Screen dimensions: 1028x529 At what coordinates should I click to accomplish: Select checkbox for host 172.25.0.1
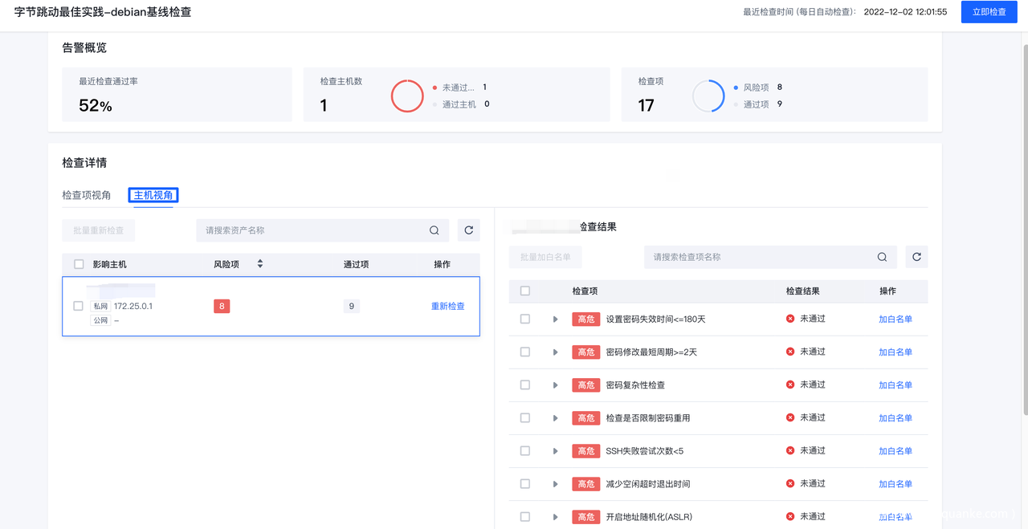coord(78,306)
